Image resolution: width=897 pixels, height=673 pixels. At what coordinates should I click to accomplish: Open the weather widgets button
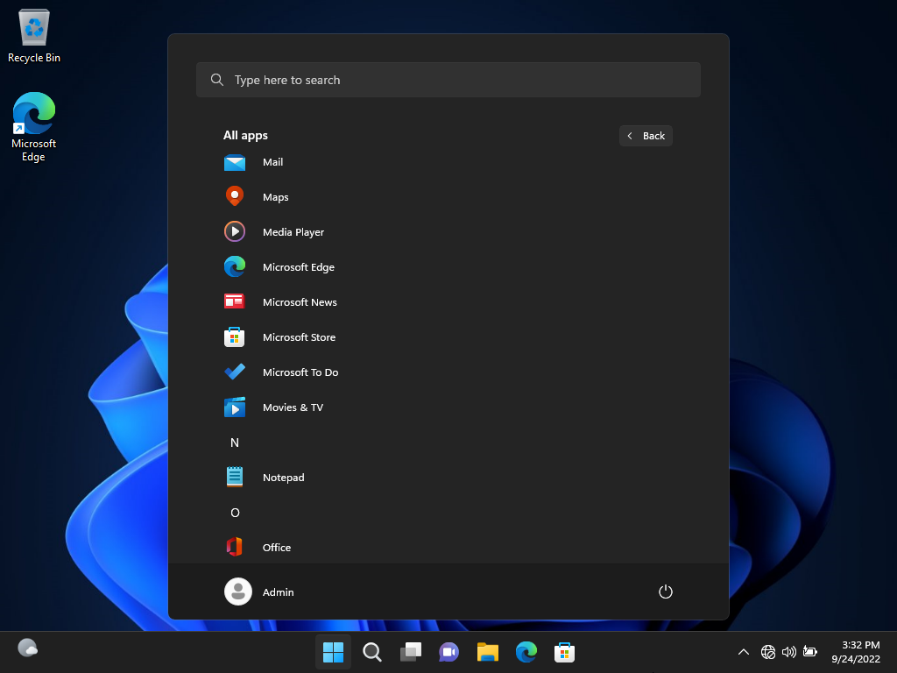[27, 648]
